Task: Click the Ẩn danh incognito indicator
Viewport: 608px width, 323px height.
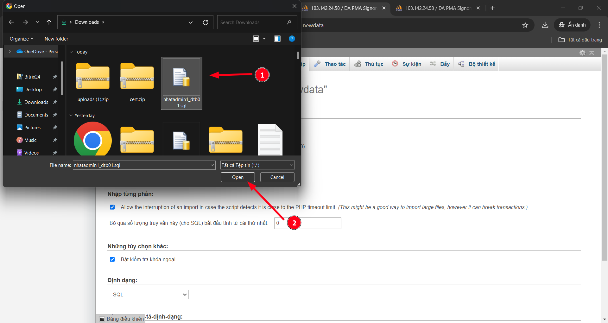Action: pos(572,25)
